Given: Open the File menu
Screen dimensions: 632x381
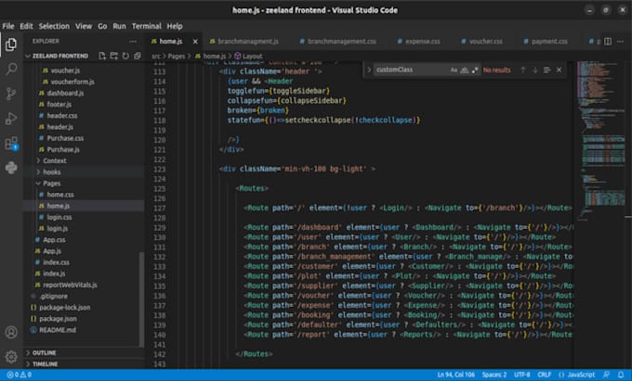Looking at the screenshot, I should pyautogui.click(x=8, y=26).
